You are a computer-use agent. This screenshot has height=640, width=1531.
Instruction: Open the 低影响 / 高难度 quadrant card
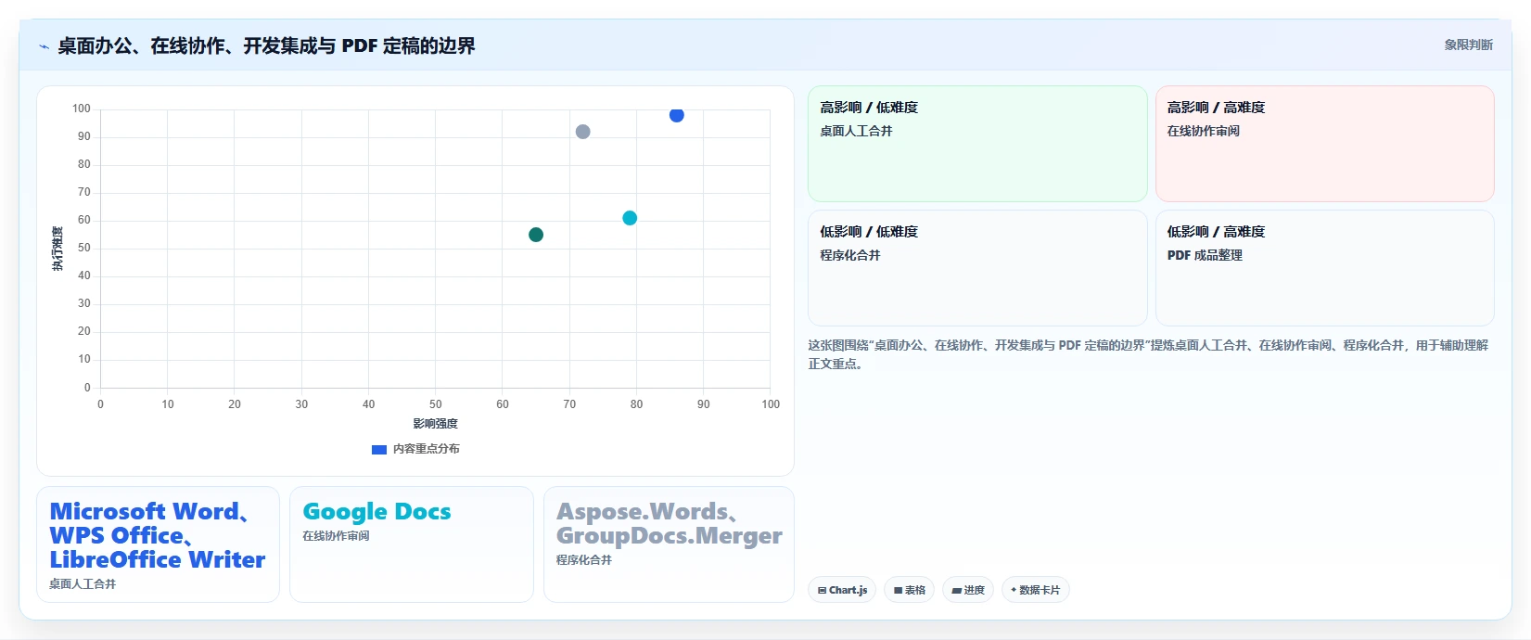[x=1324, y=268]
